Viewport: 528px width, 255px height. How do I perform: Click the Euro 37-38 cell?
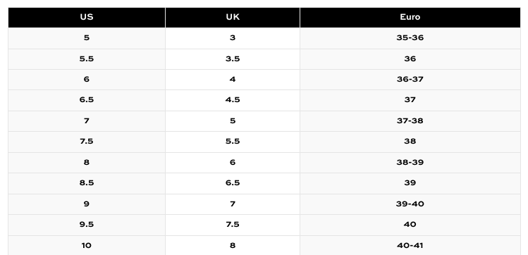tap(410, 120)
